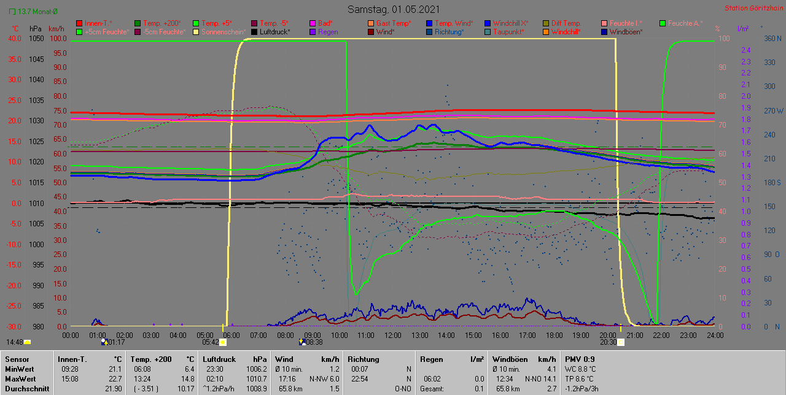The height and width of the screenshot is (395, 786).
Task: Click the yellow Sonnenschein* color swatch
Action: (x=196, y=31)
